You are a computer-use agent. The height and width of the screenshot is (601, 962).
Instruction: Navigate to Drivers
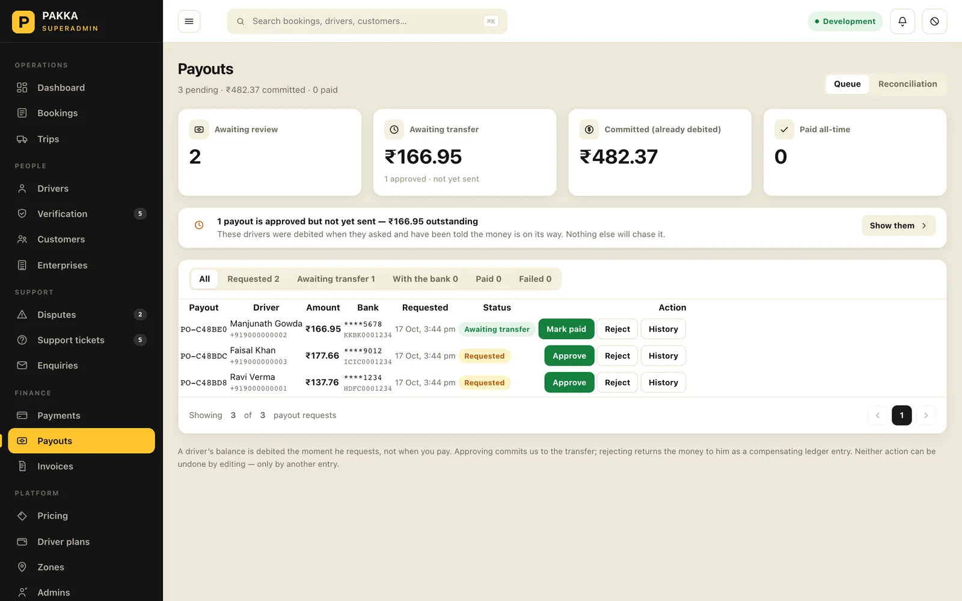pyautogui.click(x=82, y=189)
